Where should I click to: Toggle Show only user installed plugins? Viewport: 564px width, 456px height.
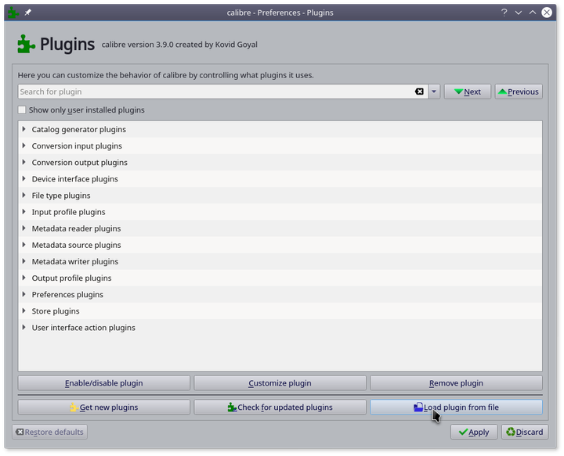click(x=23, y=110)
